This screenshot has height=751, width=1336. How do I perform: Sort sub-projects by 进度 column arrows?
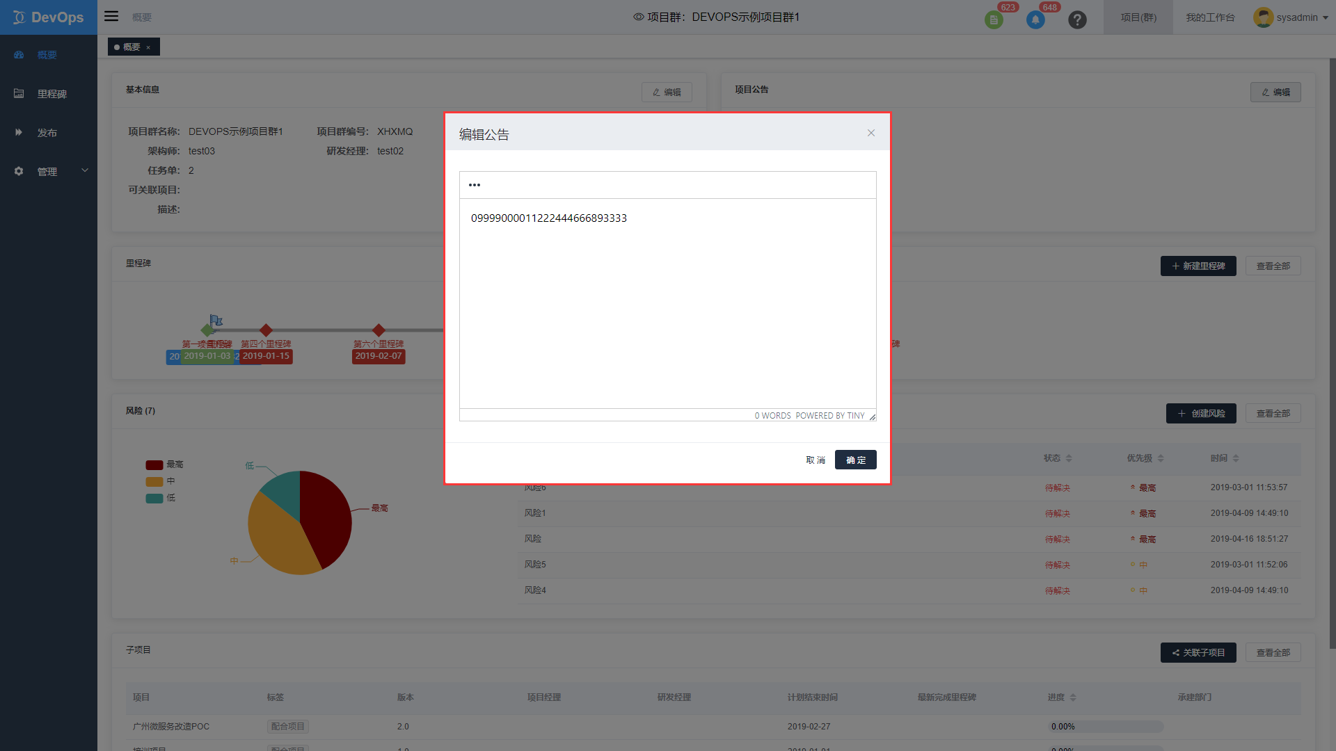click(x=1073, y=697)
